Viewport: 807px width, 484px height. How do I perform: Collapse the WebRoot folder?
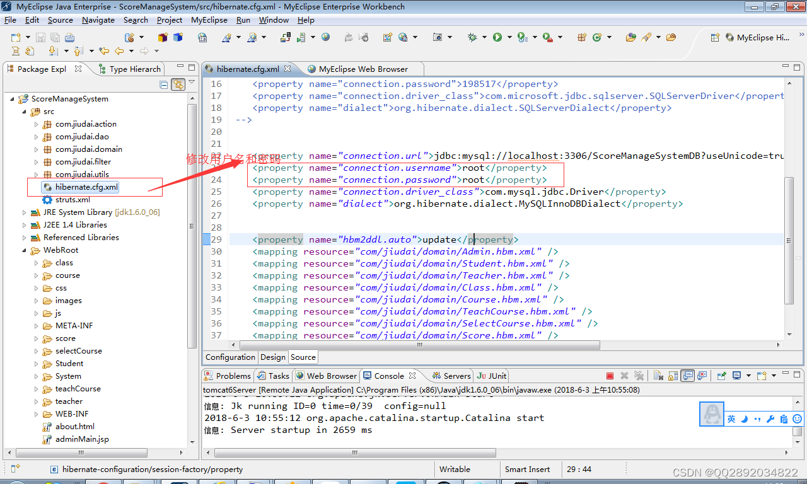(x=23, y=250)
